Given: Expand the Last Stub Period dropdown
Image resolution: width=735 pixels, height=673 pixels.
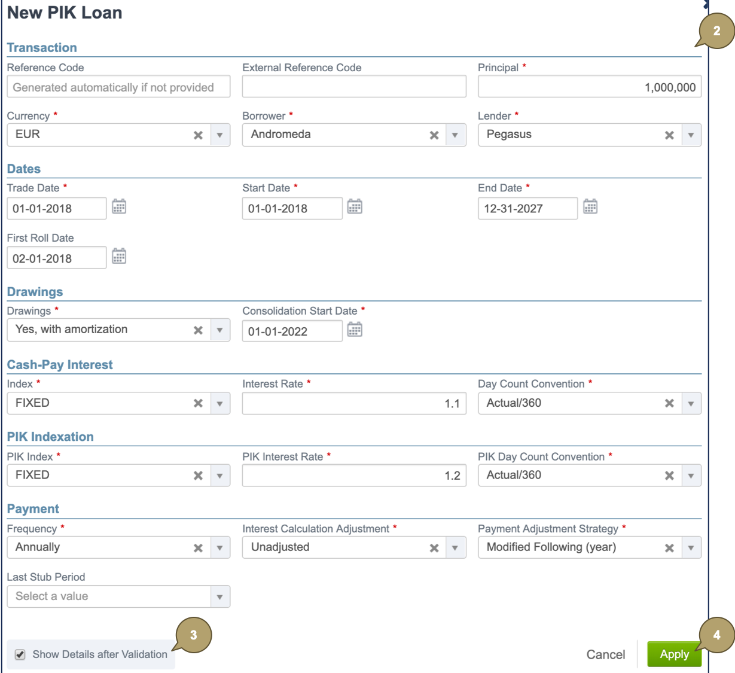Looking at the screenshot, I should 219,597.
